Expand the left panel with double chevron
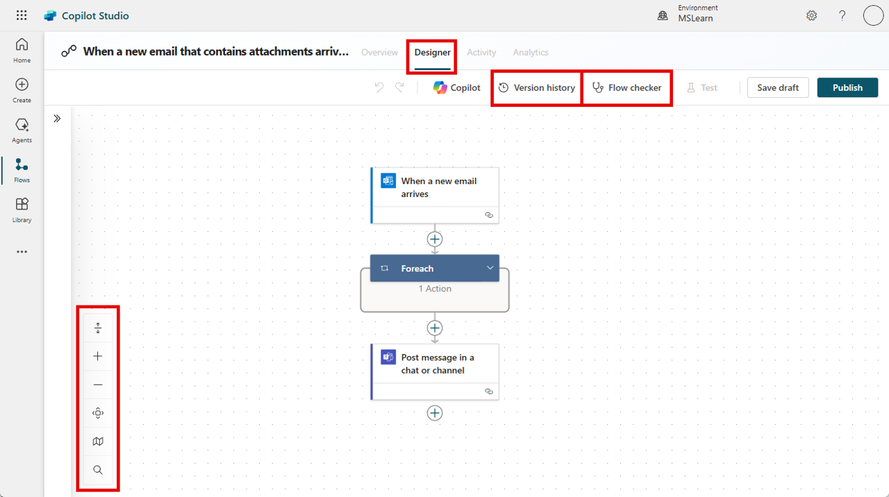The height and width of the screenshot is (497, 889). pos(57,119)
